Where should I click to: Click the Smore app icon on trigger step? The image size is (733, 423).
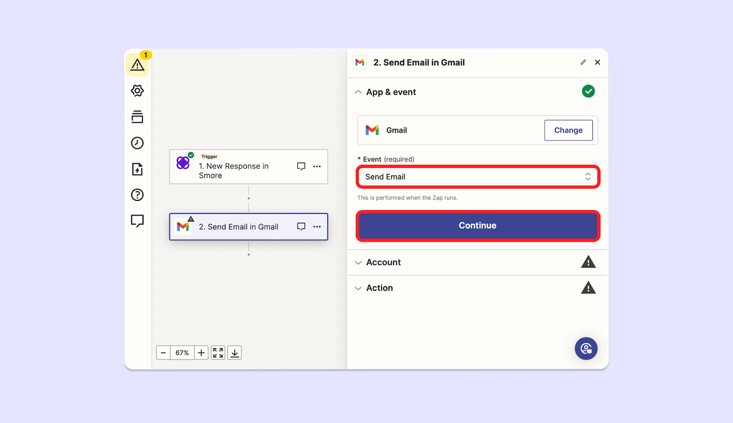183,163
